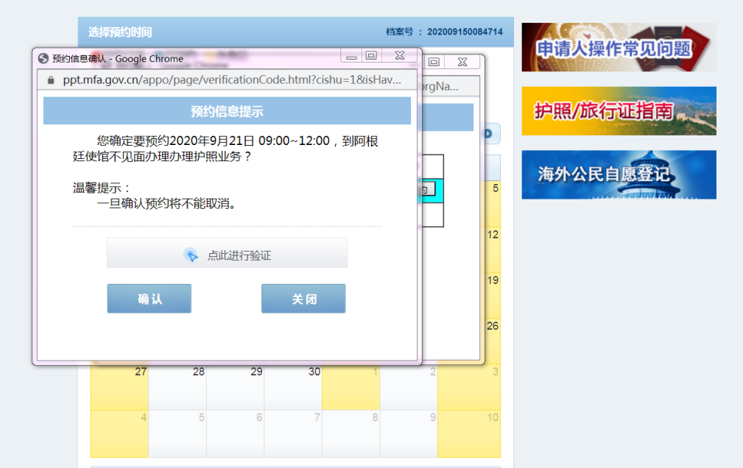The height and width of the screenshot is (468, 743).
Task: Click the 选择预约时间 header title
Action: [120, 32]
